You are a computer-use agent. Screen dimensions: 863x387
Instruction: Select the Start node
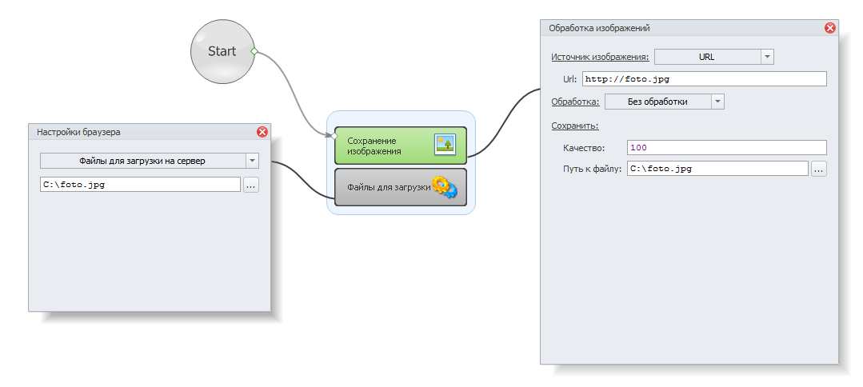[x=222, y=51]
